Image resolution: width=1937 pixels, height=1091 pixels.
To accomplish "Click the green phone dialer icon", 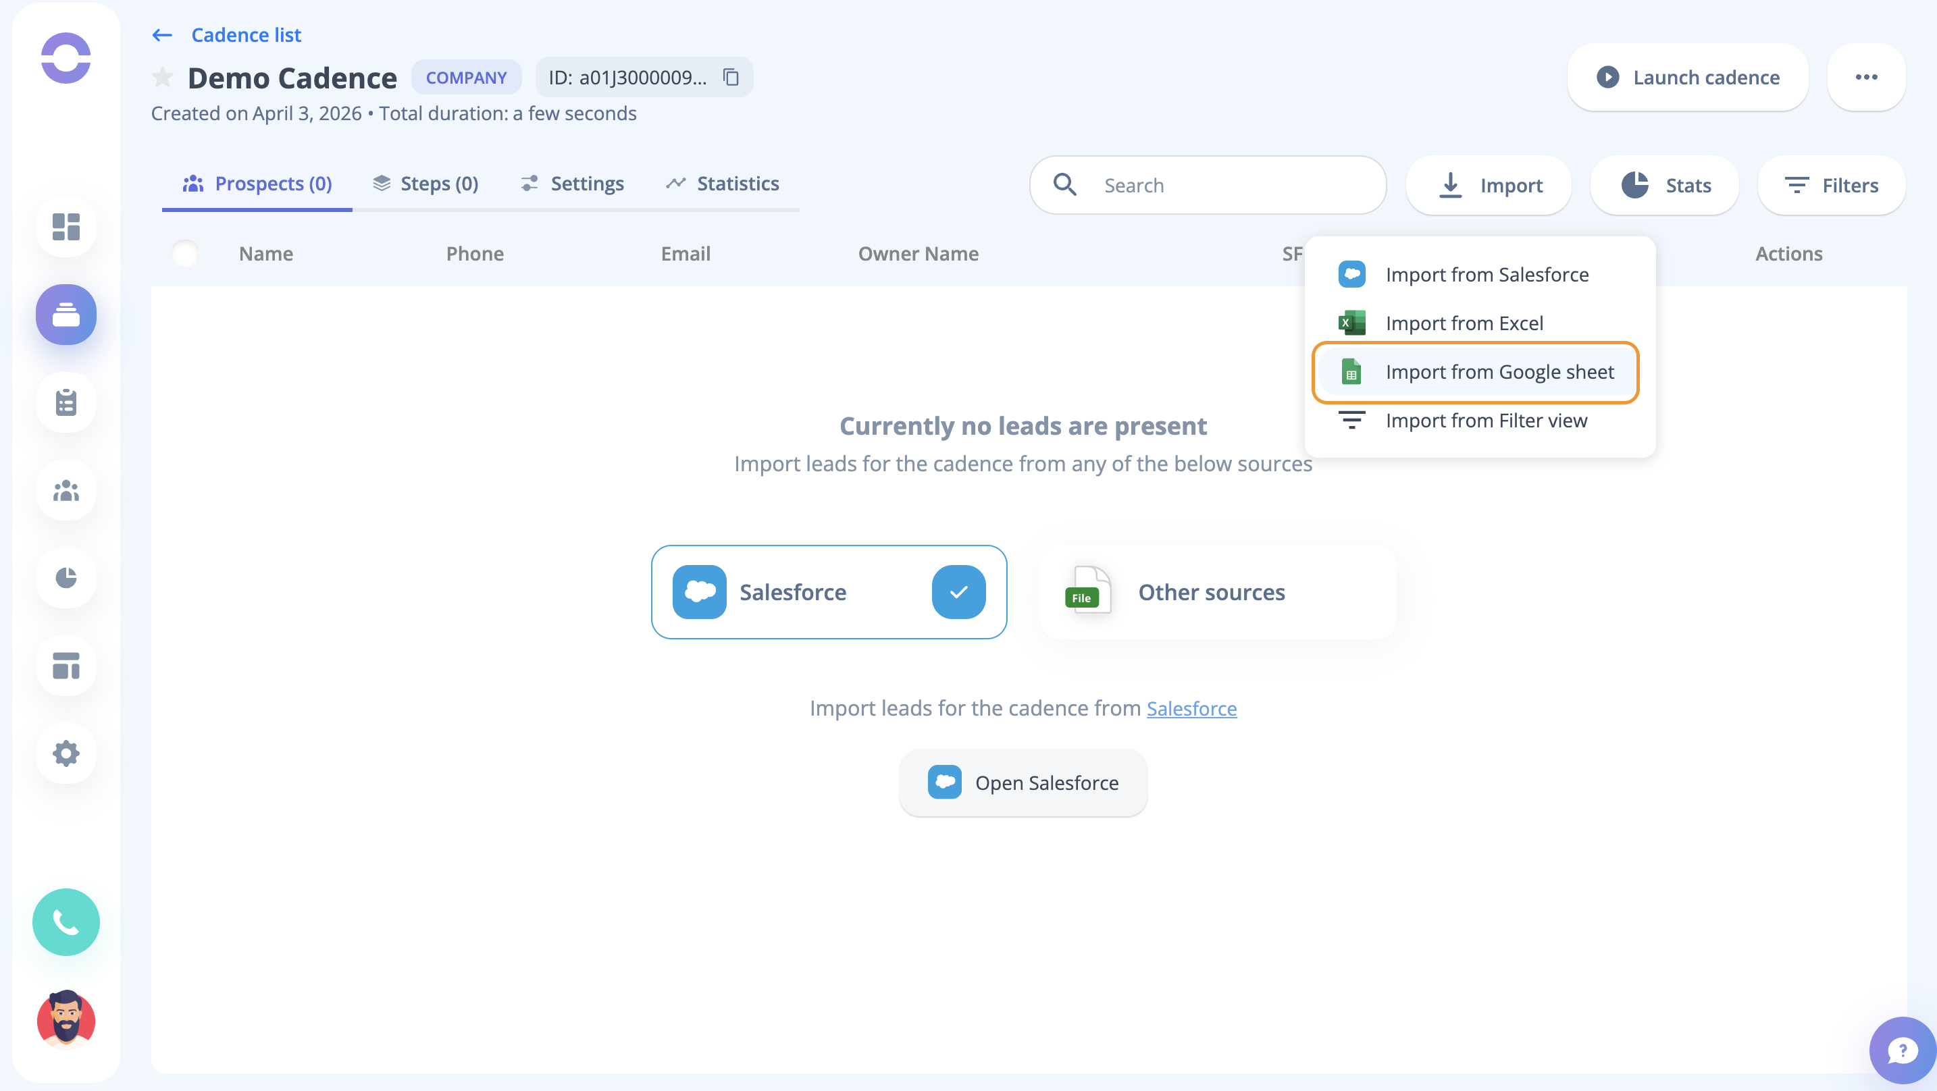I will click(66, 922).
